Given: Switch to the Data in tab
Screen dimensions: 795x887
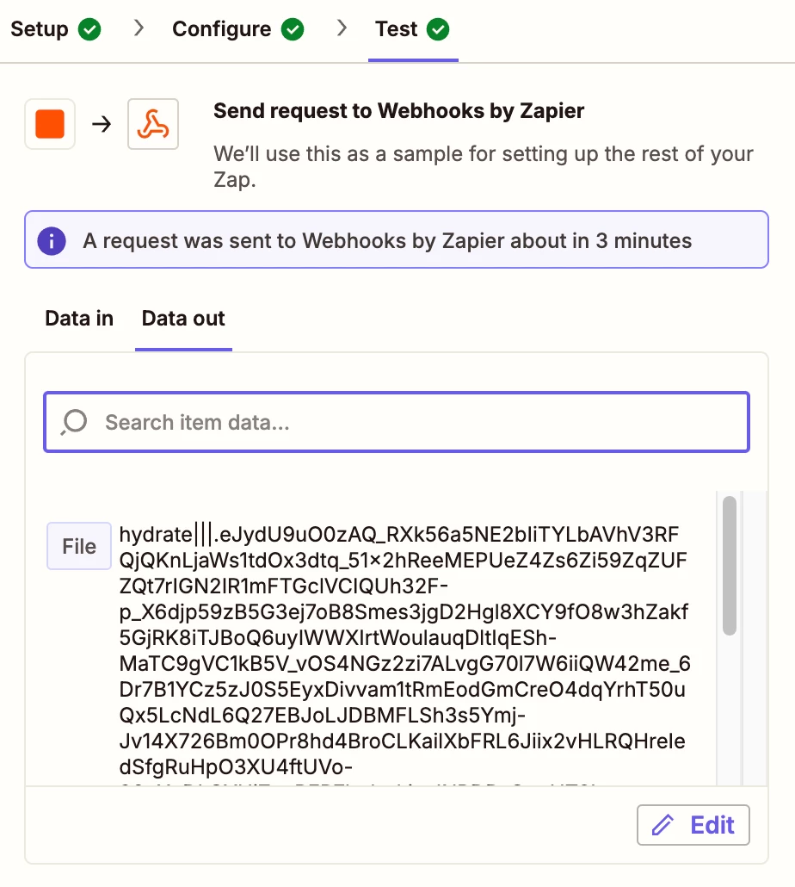Looking at the screenshot, I should (x=79, y=319).
